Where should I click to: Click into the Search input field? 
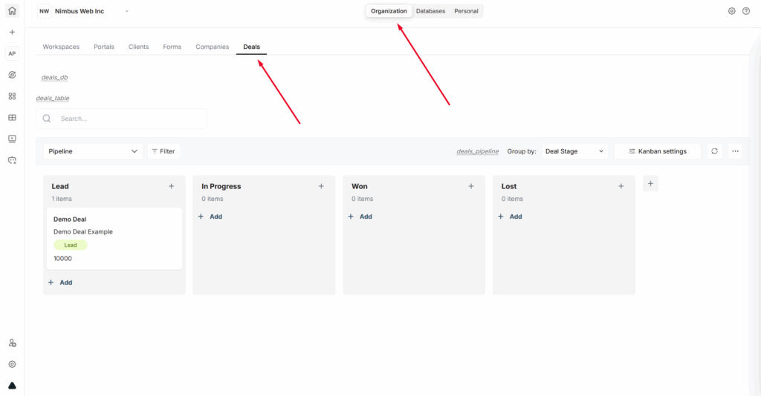click(x=130, y=119)
